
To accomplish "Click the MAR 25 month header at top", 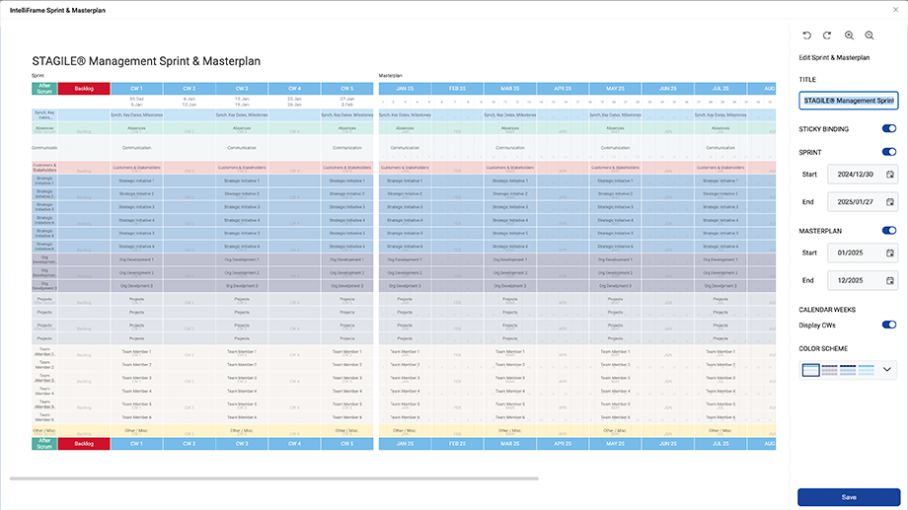I will (x=510, y=89).
